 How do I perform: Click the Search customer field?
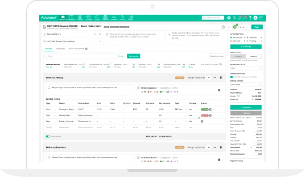tap(213, 18)
